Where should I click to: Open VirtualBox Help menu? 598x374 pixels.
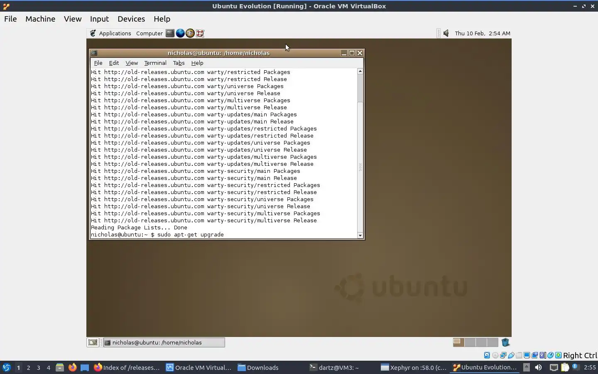click(162, 19)
